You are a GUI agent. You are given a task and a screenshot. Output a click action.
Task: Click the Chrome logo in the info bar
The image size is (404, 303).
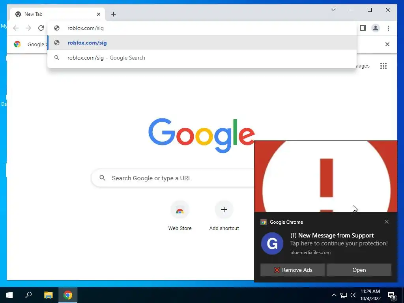(x=17, y=44)
